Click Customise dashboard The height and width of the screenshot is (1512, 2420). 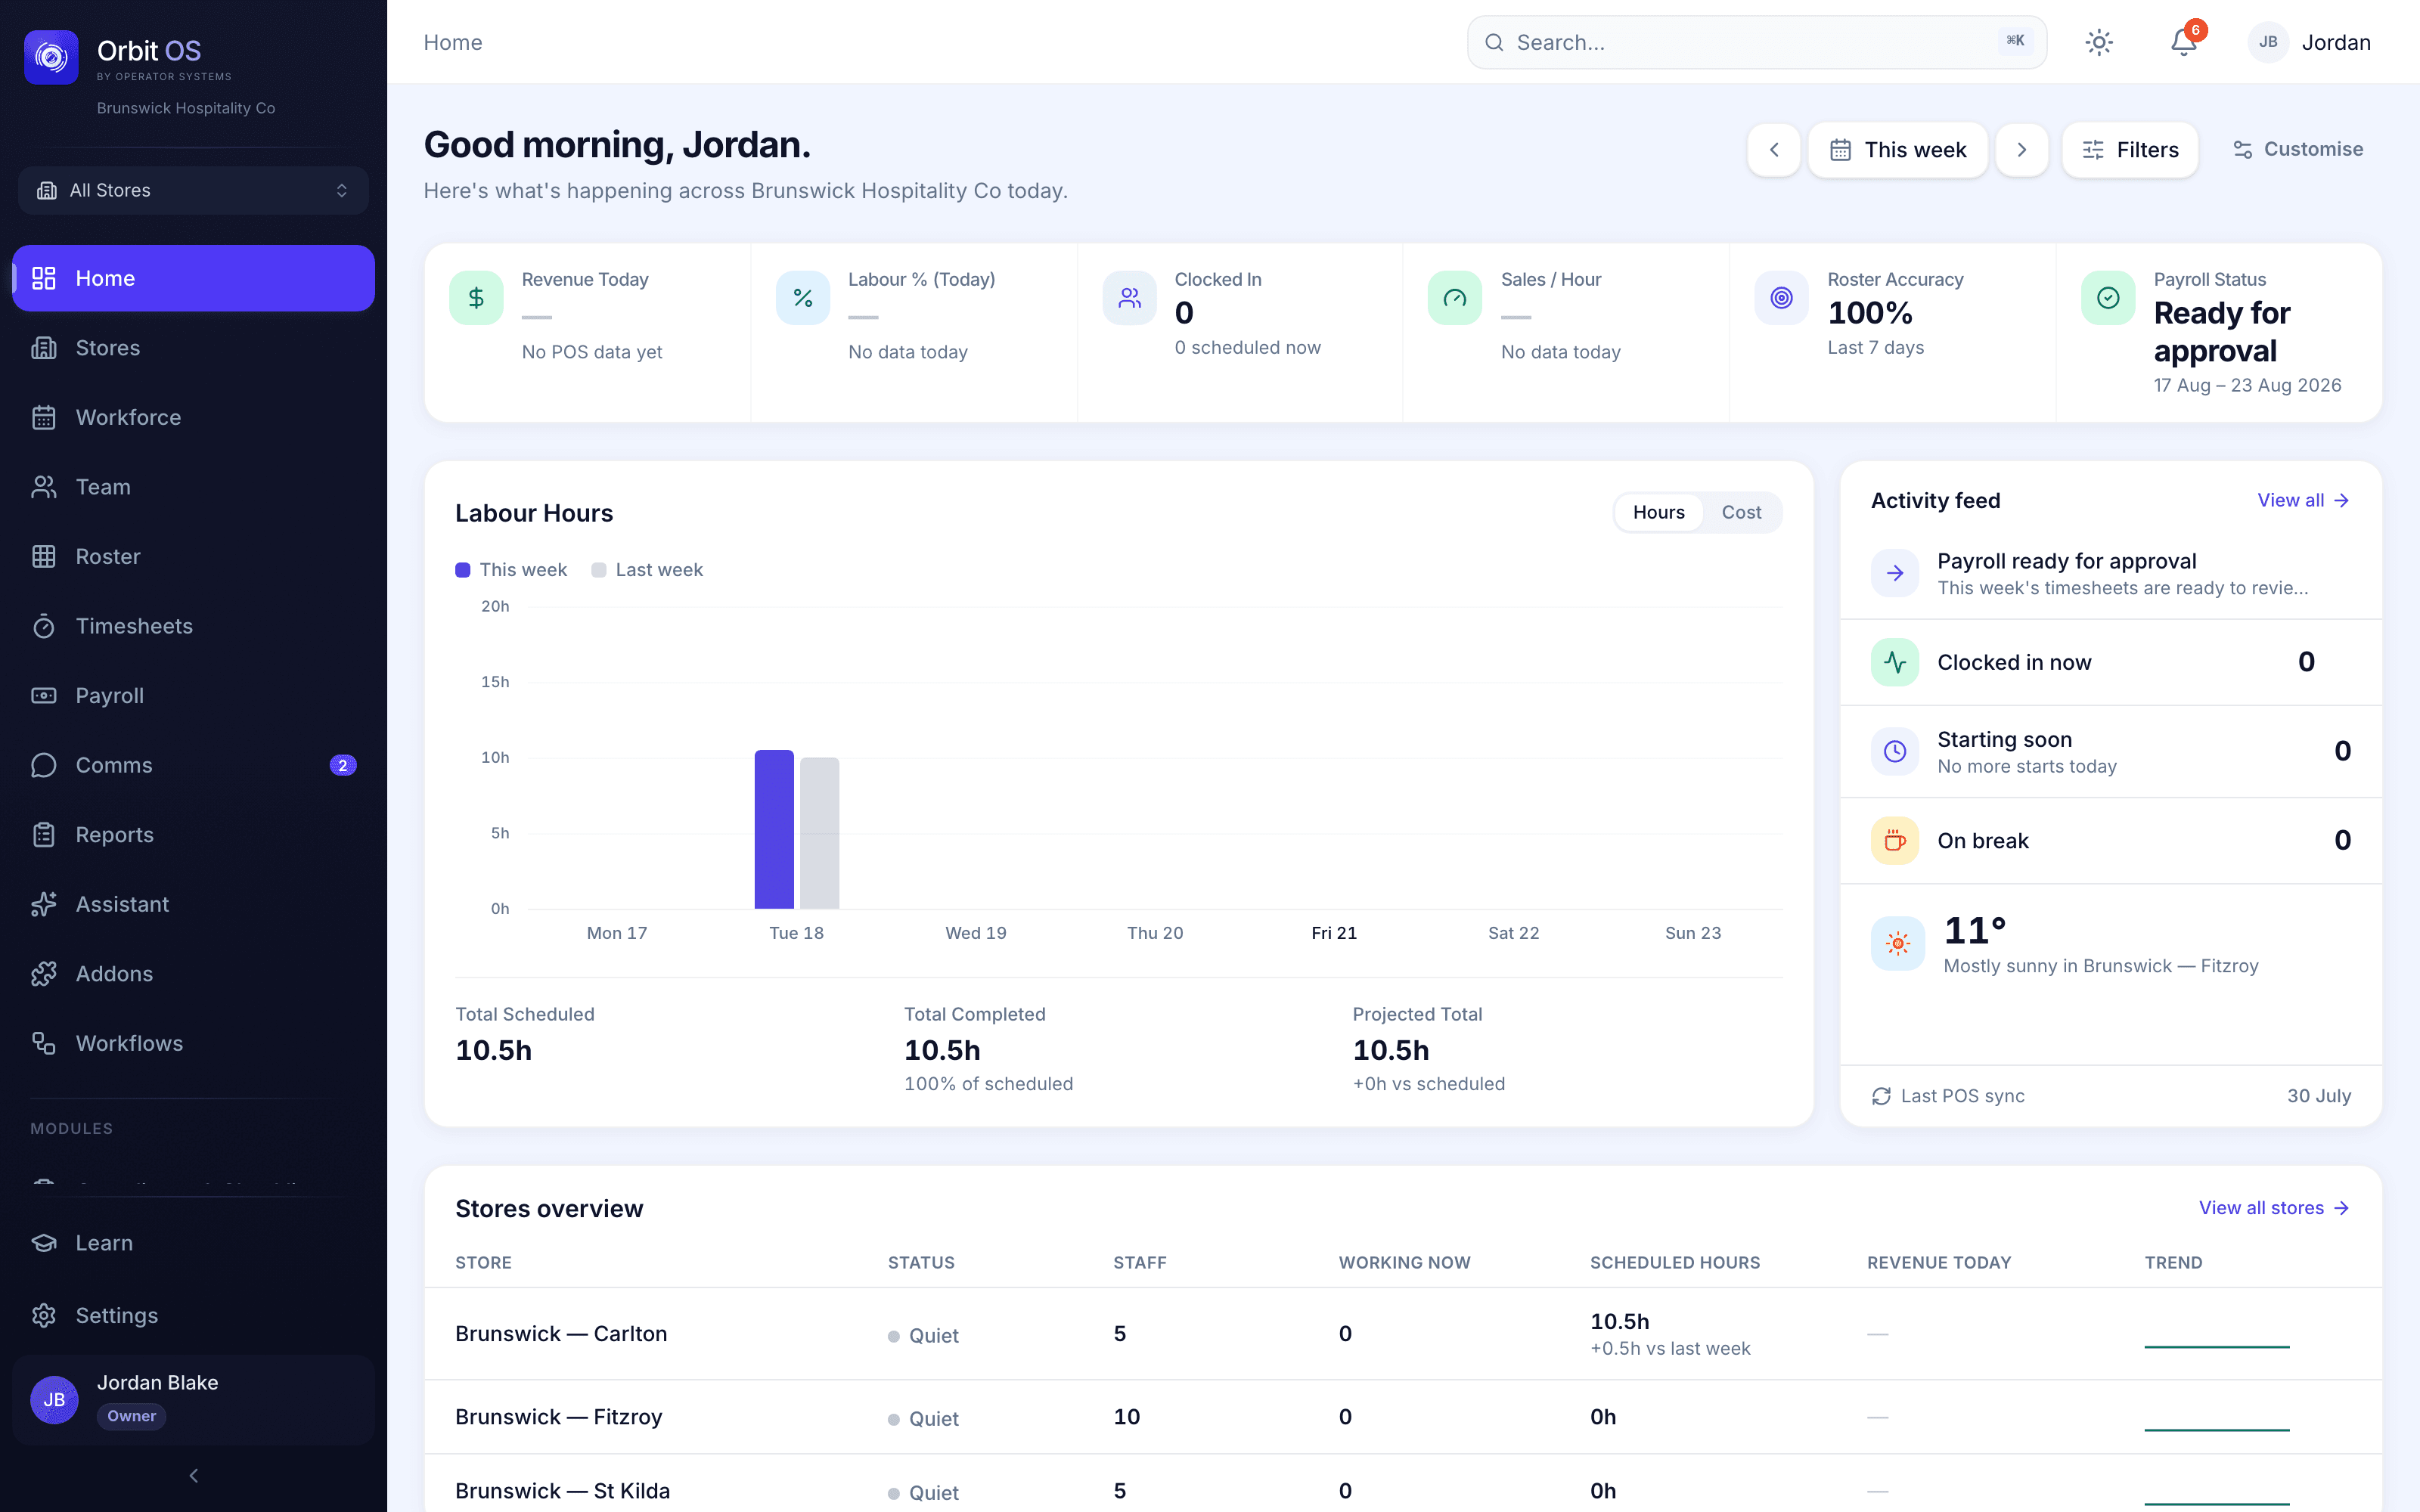(x=2297, y=149)
